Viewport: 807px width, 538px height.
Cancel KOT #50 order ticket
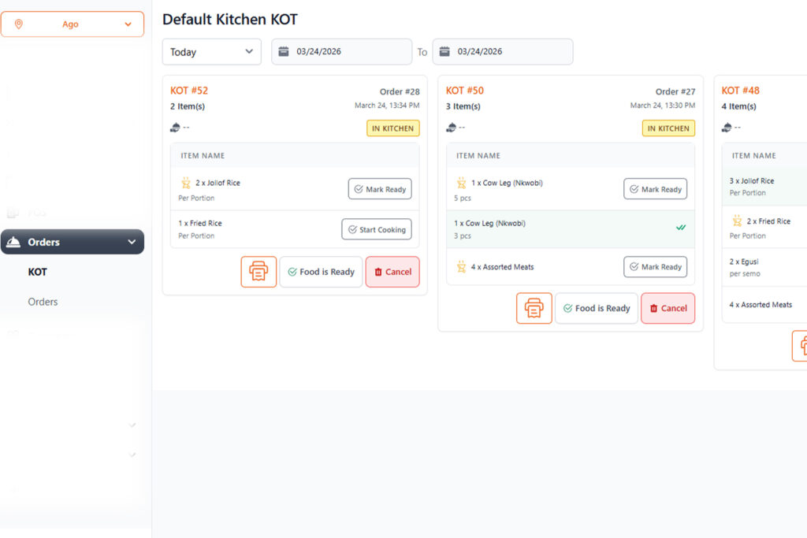coord(668,308)
